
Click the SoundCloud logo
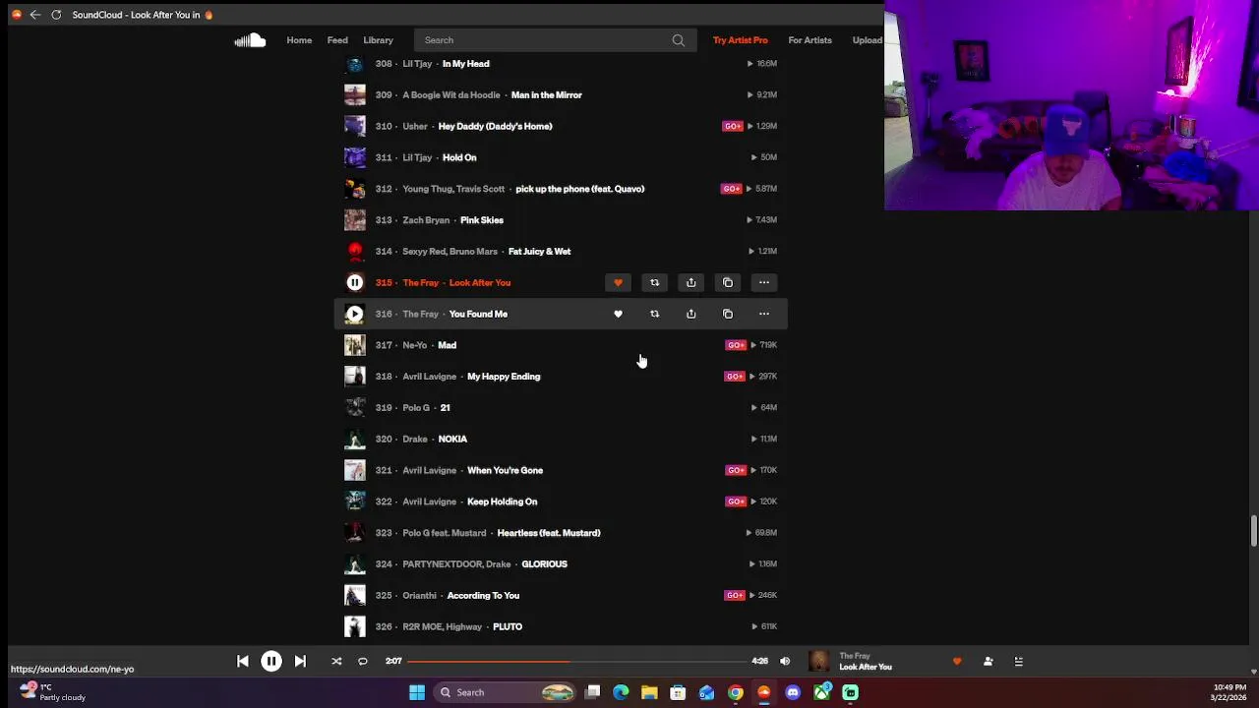(250, 40)
